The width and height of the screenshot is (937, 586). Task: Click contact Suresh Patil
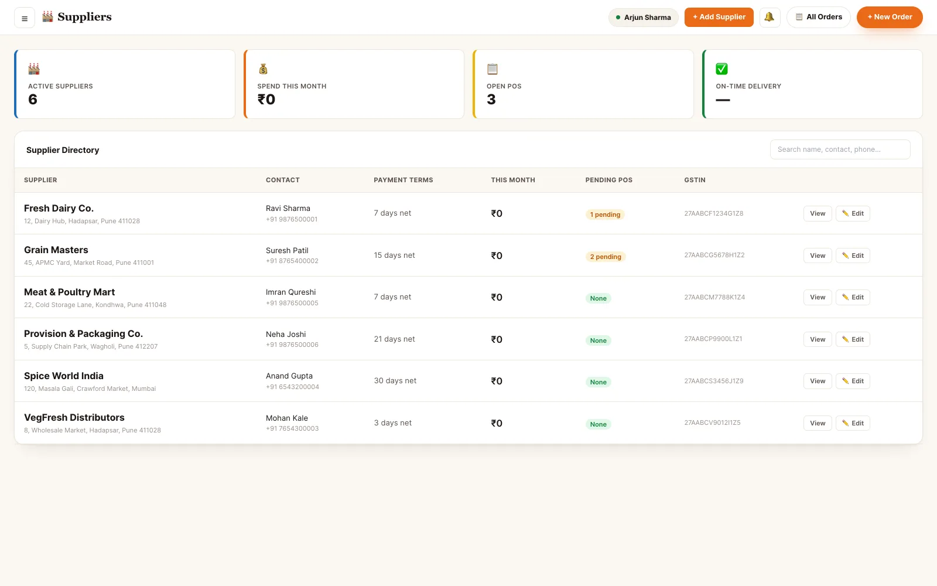coord(287,250)
